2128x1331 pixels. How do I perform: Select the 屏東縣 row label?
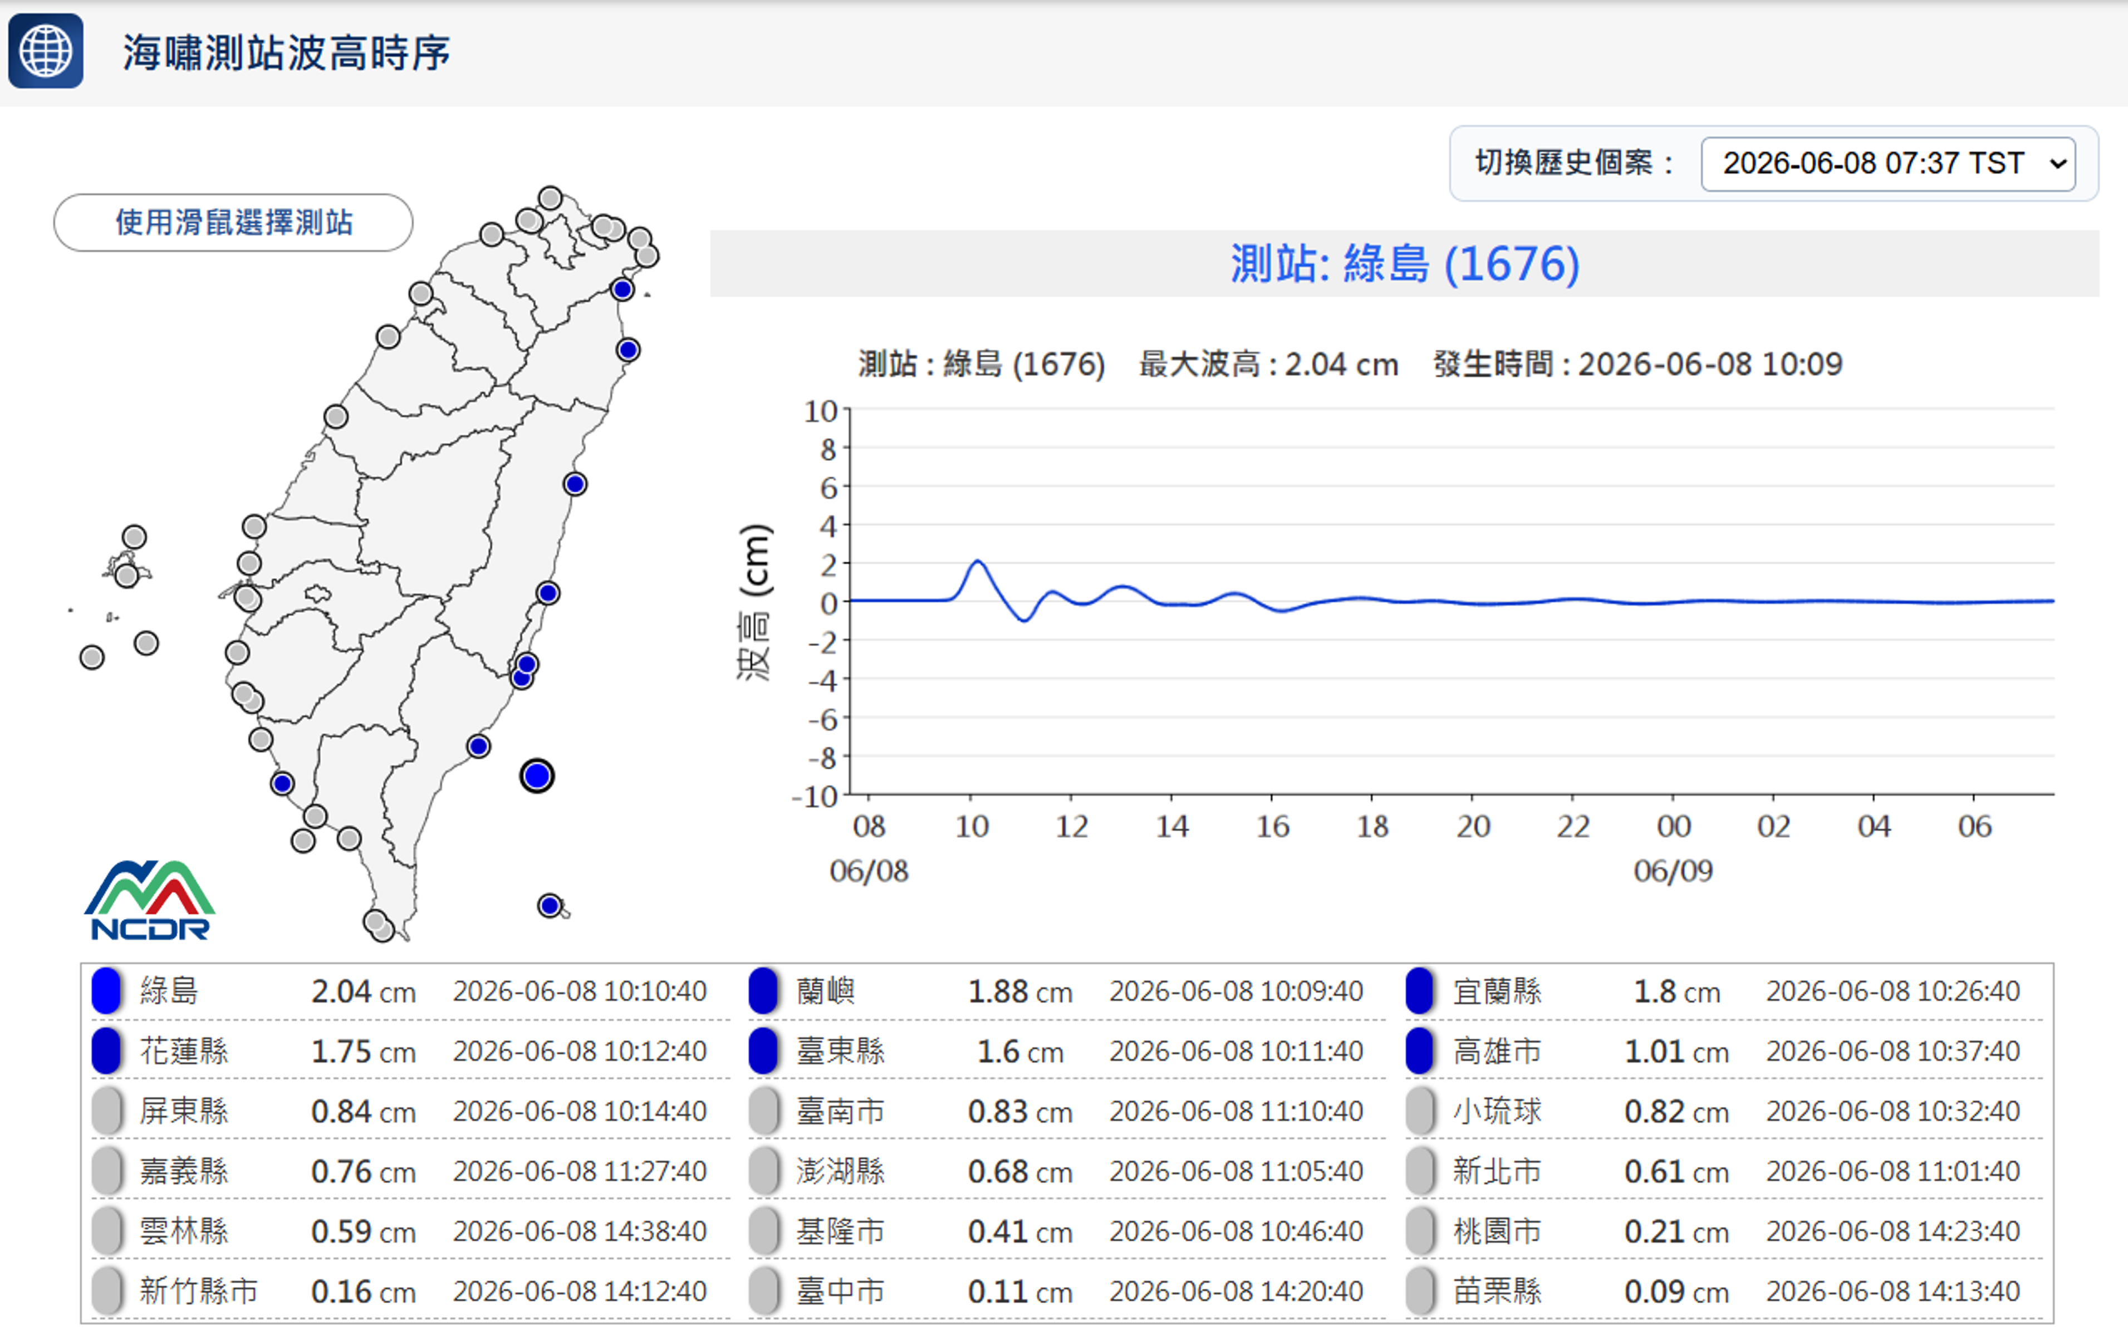point(184,1111)
